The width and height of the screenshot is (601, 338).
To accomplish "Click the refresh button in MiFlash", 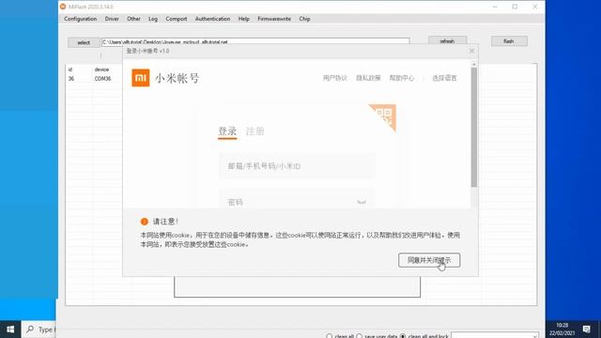I will coord(447,40).
